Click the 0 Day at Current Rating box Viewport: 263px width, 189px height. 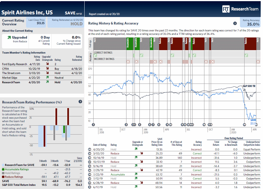(x=40, y=41)
